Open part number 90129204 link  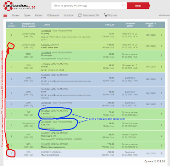[x=46, y=111]
